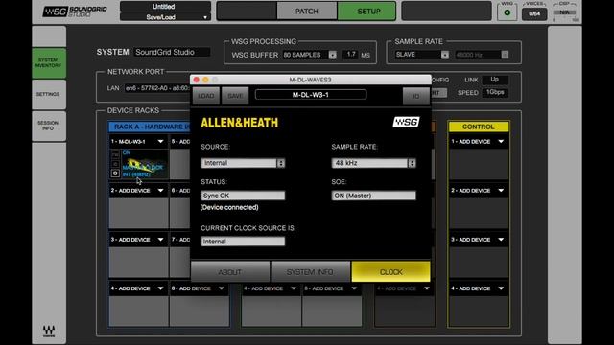Click the DSP usage meter
The height and width of the screenshot is (345, 614).
[565, 13]
